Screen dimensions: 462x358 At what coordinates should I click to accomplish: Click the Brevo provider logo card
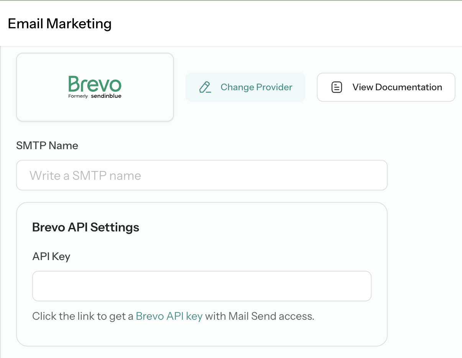click(95, 87)
